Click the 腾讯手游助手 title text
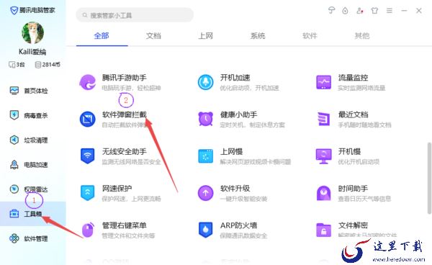 125,77
